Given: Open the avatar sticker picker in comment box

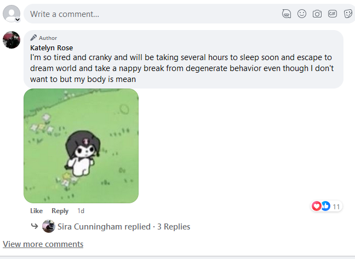Looking at the screenshot, I should 286,14.
